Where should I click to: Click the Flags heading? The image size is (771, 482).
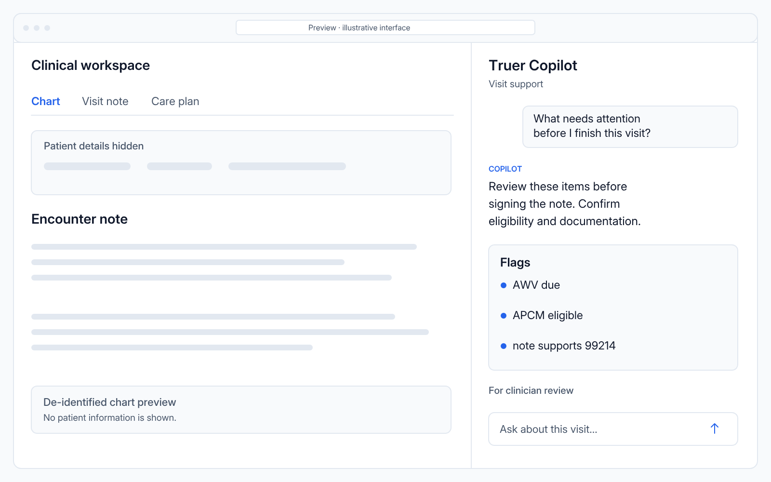(515, 262)
